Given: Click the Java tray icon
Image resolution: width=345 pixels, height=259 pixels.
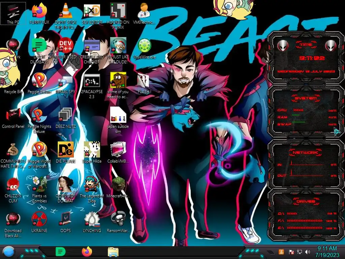Looking at the screenshot, I should (281, 252).
